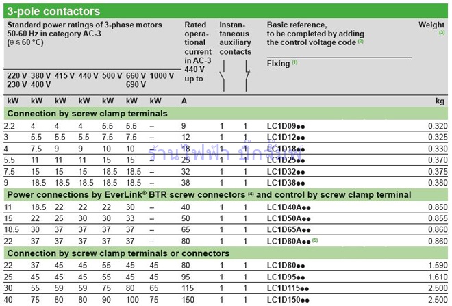Click 'Connection by screw clamp terminals' section heading
Viewport: 452px width, 306px height.
[87, 114]
